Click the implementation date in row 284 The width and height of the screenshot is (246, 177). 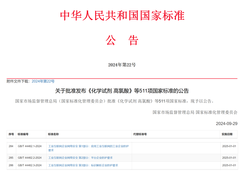click(229, 146)
